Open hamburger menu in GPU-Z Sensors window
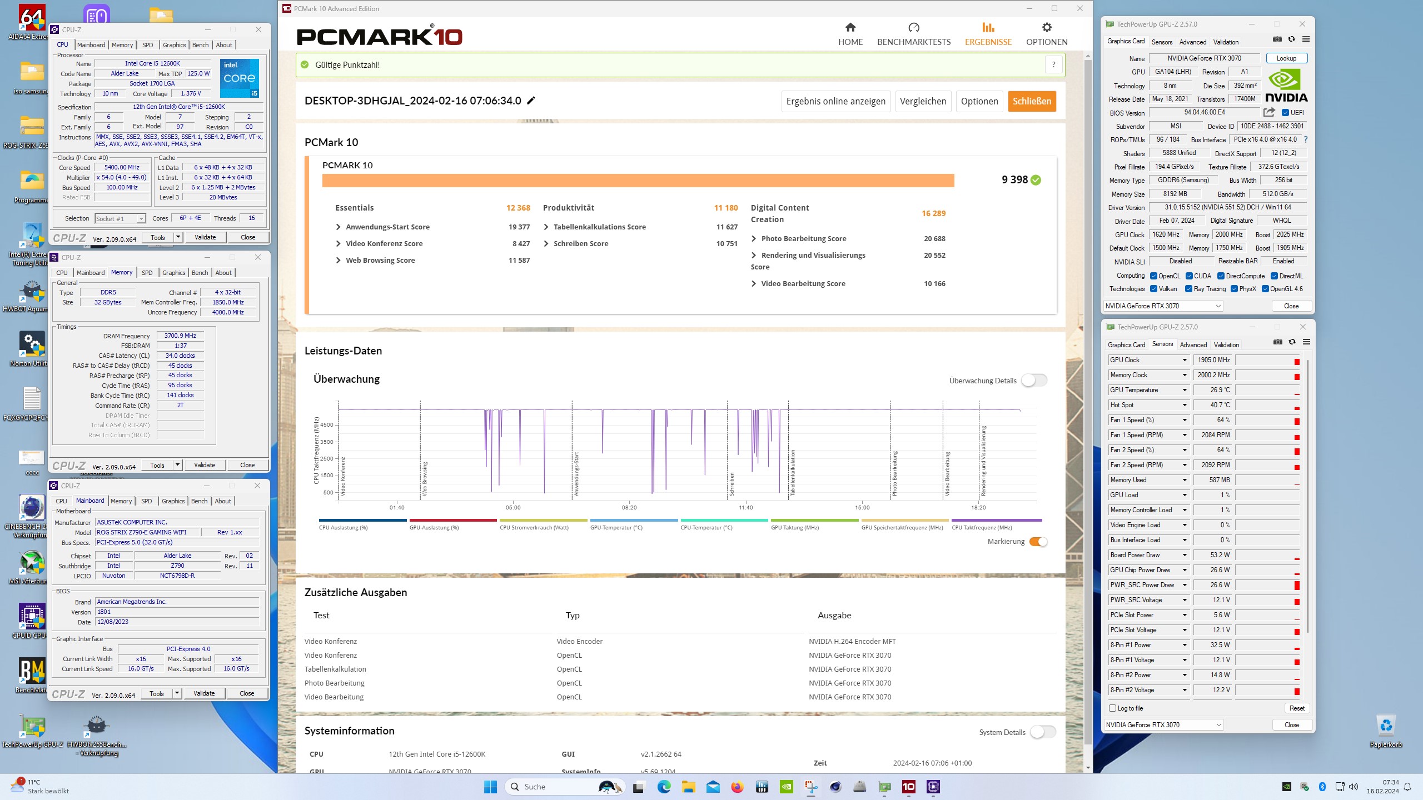 (x=1306, y=342)
